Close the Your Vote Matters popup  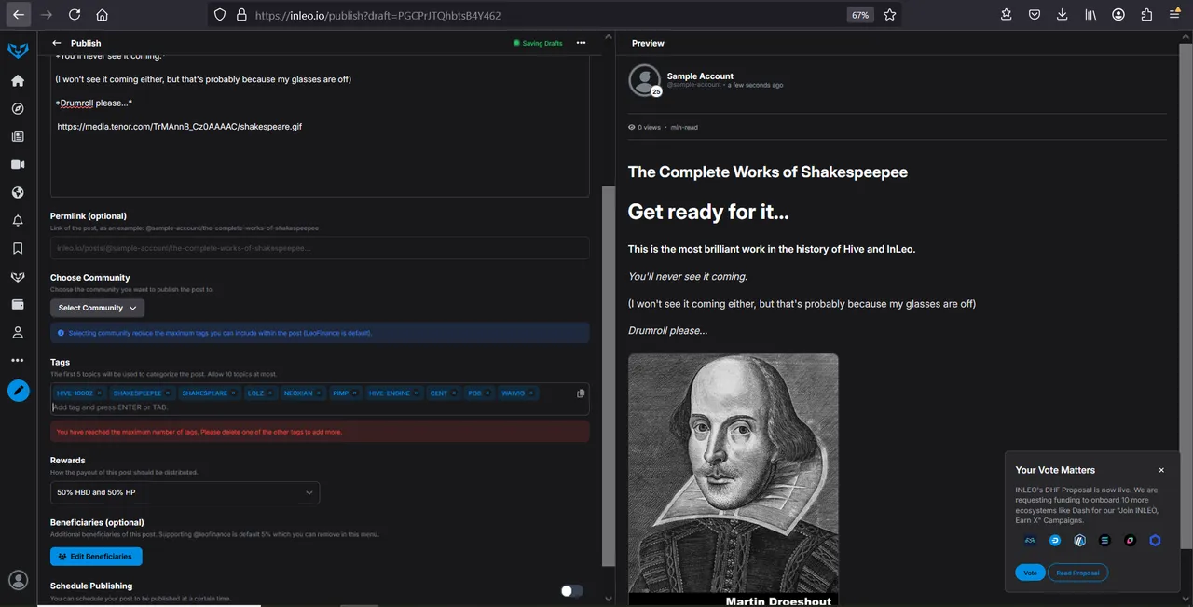coord(1161,470)
